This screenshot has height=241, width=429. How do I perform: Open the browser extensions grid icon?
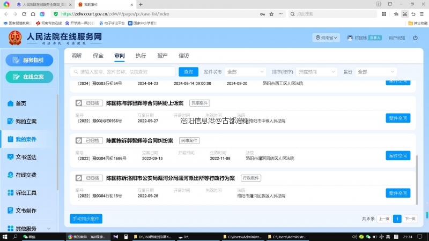click(384, 14)
